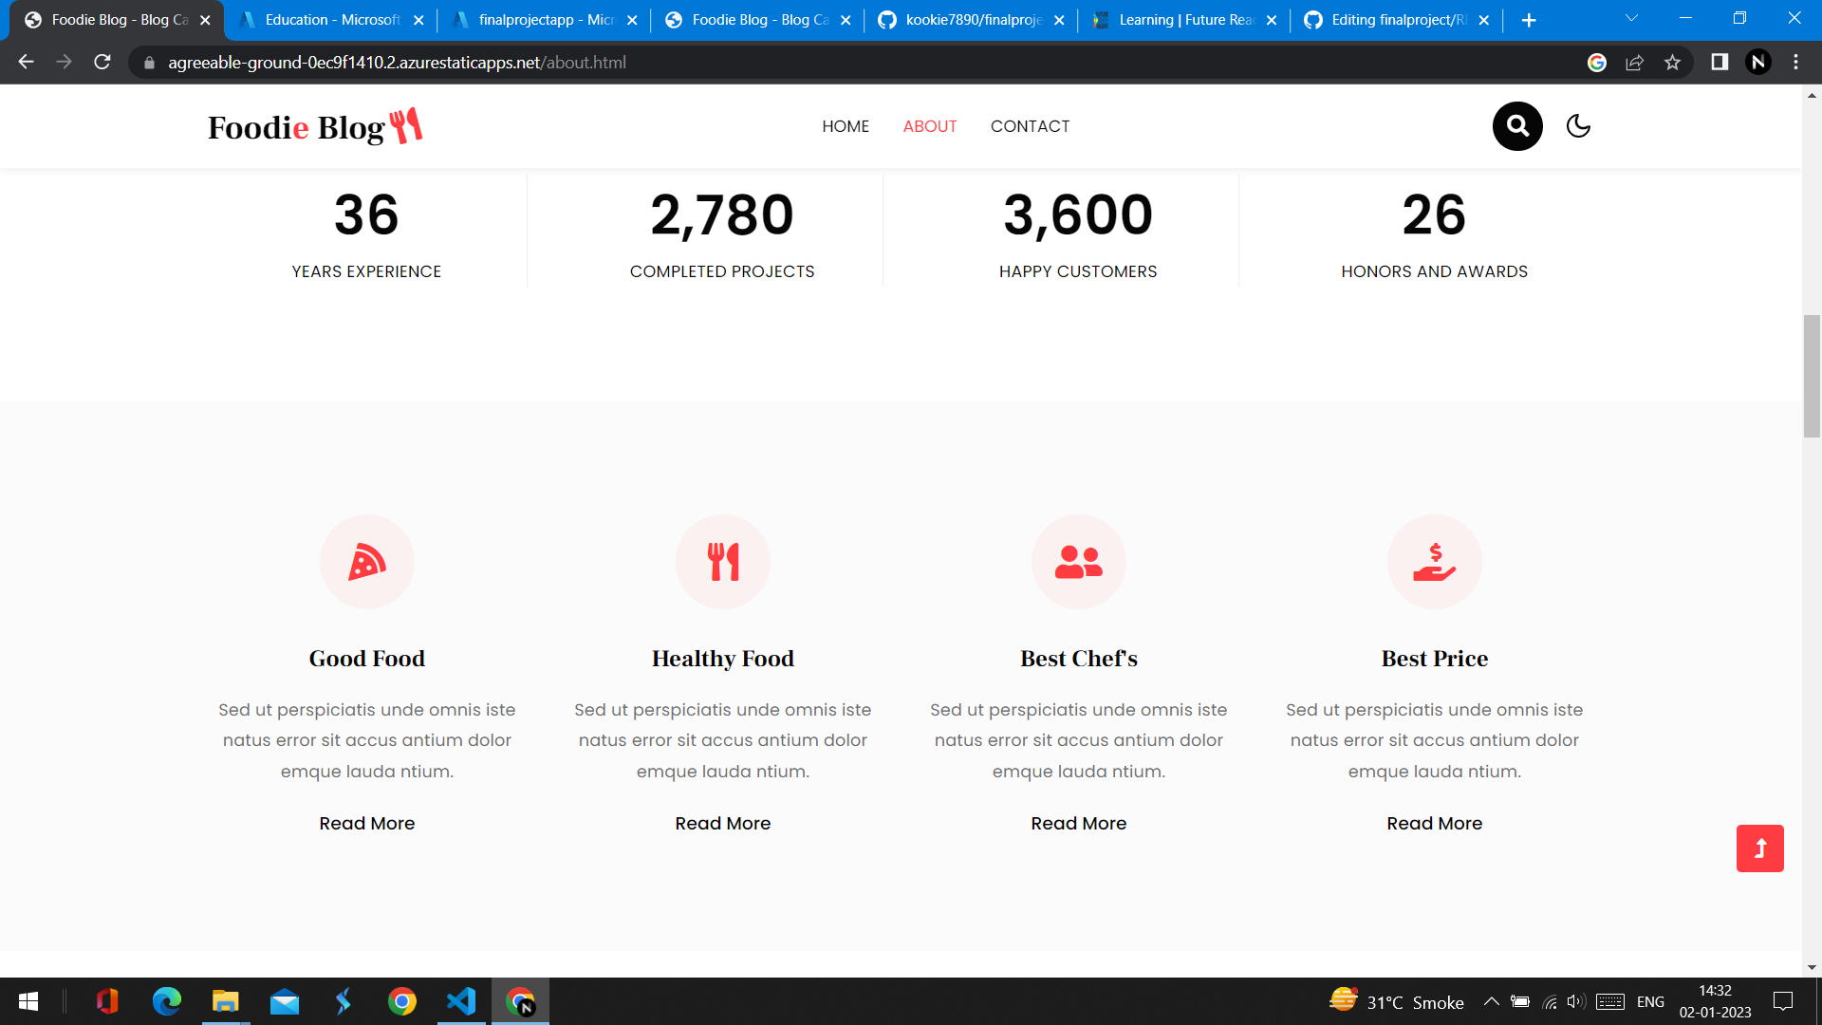Close the Education - Microsoft tab
This screenshot has width=1822, height=1025.
(x=418, y=20)
